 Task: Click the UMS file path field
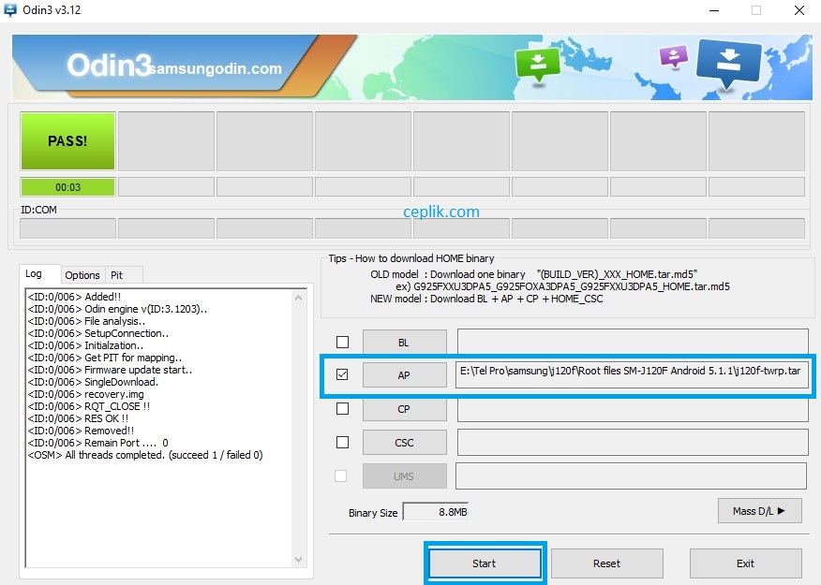pos(631,475)
